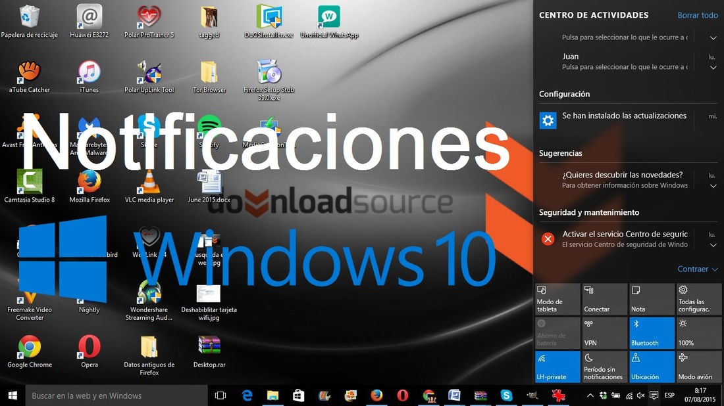Screen dimensions: 724x406
Task: Open the Windows Start button
Action: coord(13,395)
